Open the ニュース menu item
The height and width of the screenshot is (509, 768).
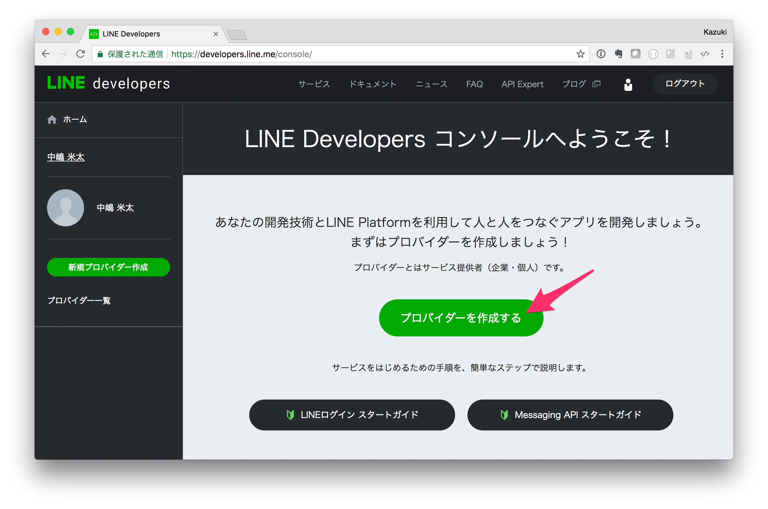432,84
